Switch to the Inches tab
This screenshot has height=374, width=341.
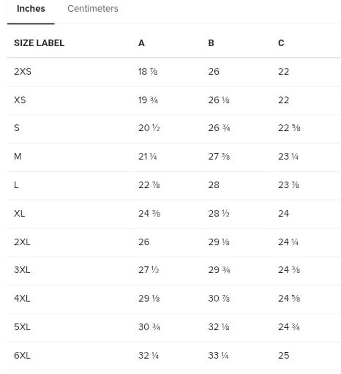31,9
